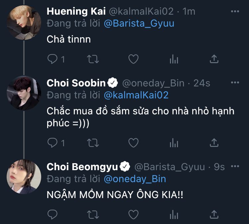
Task: Like Choi Soobin's tweet
Action: (x=133, y=143)
